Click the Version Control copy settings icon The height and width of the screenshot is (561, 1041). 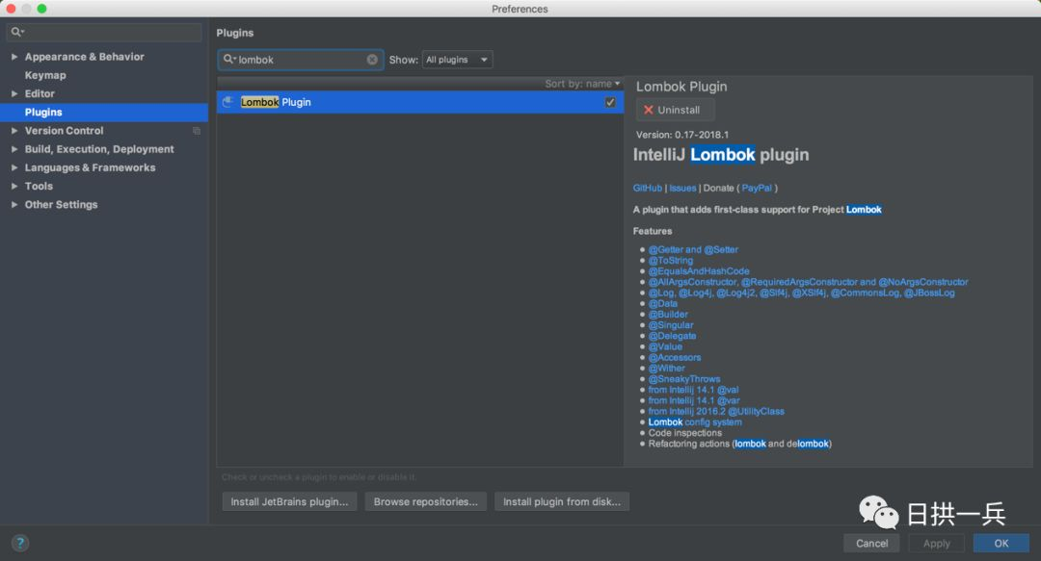coord(197,131)
